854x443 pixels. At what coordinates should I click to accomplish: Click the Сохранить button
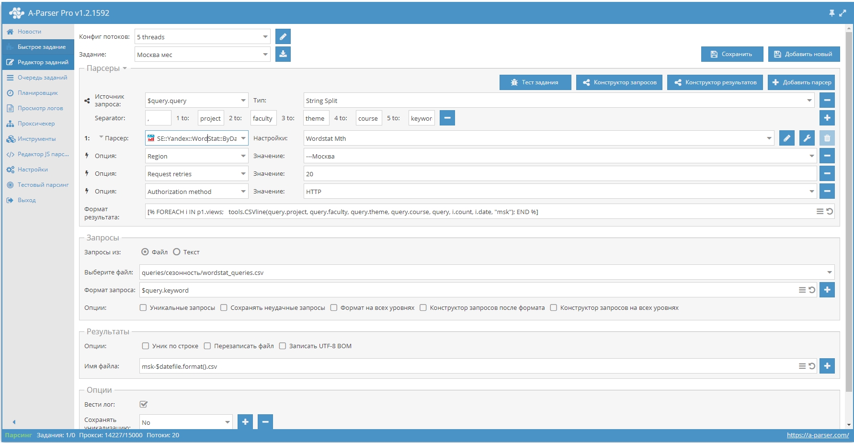coord(731,54)
